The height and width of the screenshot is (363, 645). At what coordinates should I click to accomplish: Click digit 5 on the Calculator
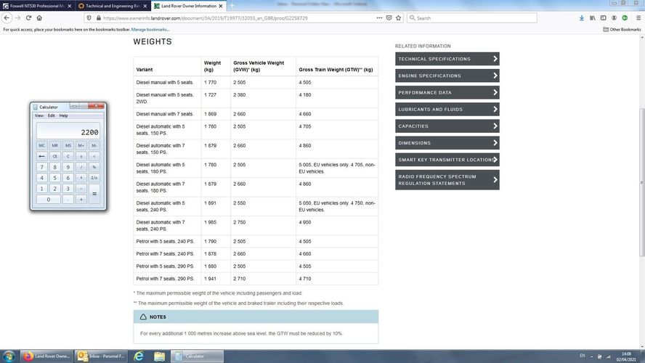coord(54,178)
